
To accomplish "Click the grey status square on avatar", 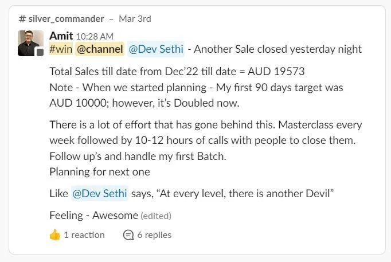I will click(x=40, y=52).
